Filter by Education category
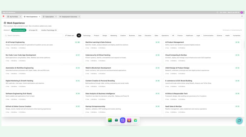 point(148,36)
